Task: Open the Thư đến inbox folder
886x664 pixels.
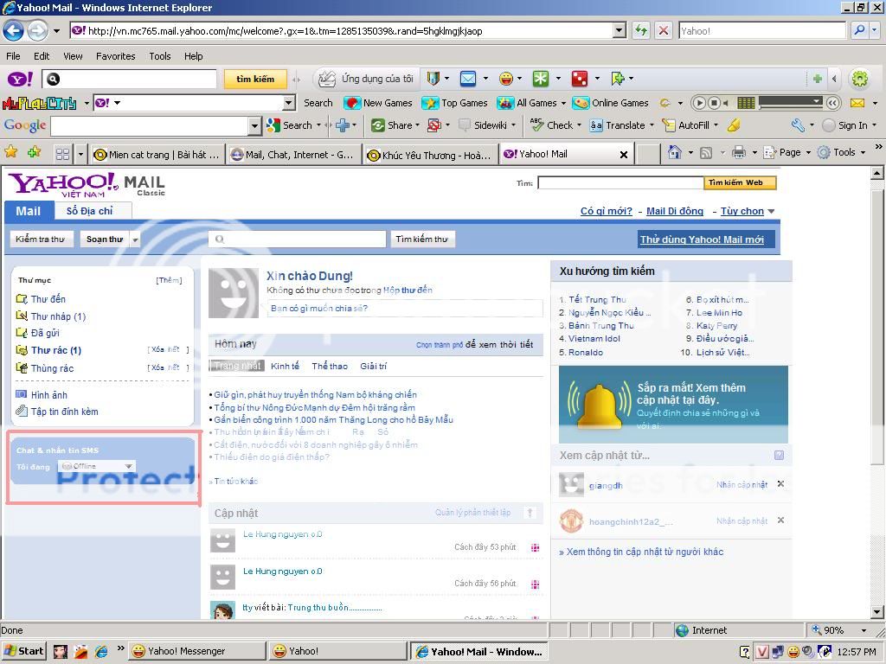Action: click(x=48, y=299)
